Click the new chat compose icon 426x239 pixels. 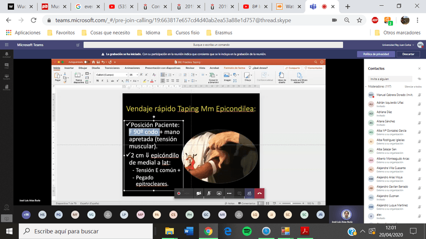coord(78,45)
